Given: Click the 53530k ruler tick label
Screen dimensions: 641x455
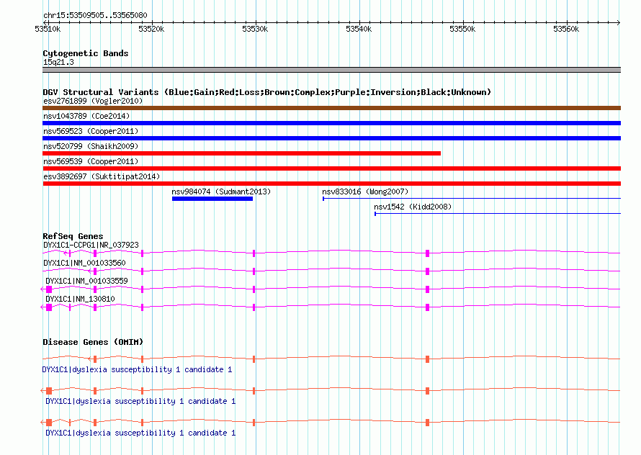Looking at the screenshot, I should point(255,29).
